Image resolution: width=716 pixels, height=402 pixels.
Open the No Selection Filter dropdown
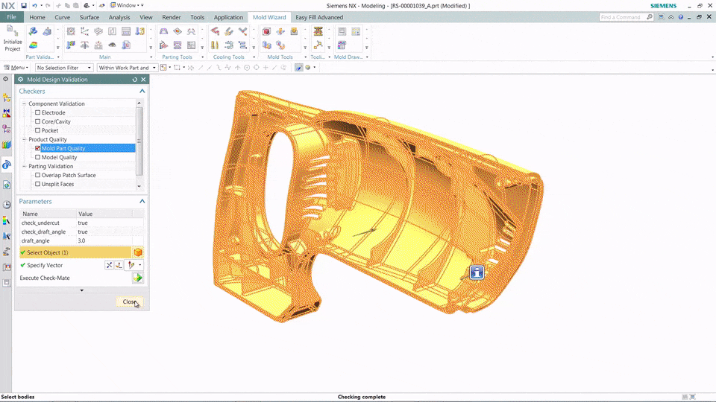pos(64,68)
